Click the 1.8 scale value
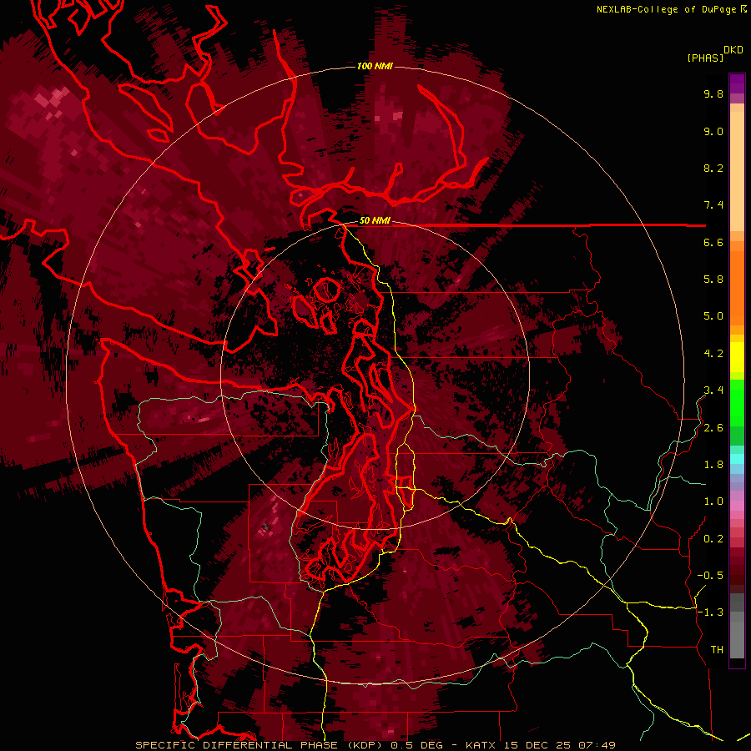751x751 pixels. point(713,465)
